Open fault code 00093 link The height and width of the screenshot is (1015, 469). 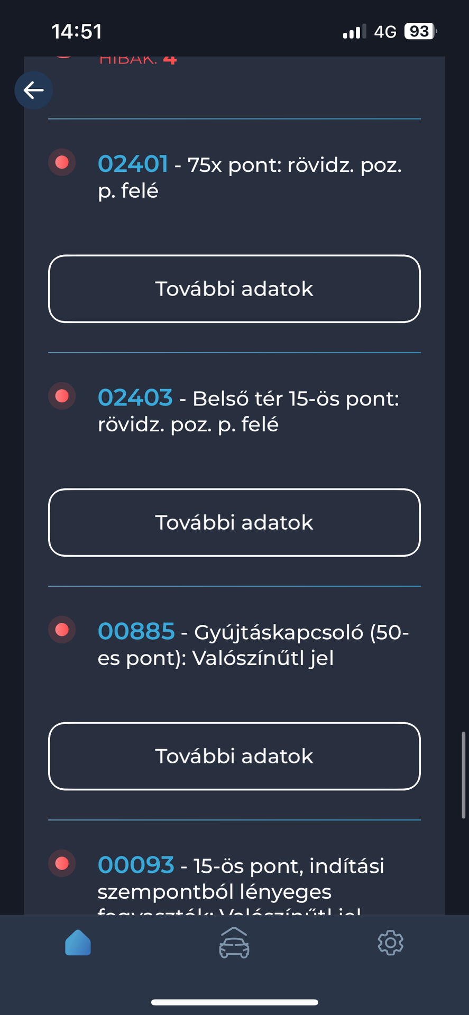[x=136, y=865]
